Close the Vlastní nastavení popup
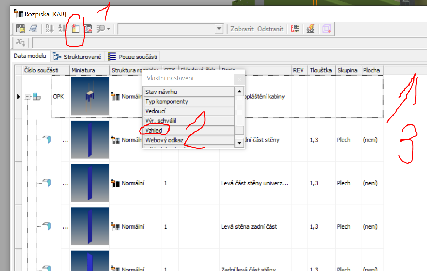Image resolution: width=427 pixels, height=271 pixels. [x=239, y=79]
